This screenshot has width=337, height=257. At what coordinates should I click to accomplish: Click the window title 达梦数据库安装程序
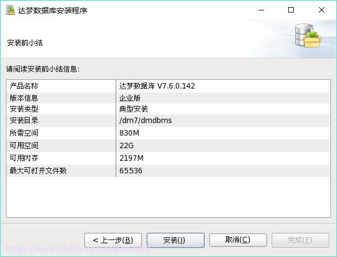tap(53, 10)
